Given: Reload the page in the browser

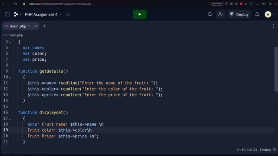Looking at the screenshot, I should pos(16,4).
